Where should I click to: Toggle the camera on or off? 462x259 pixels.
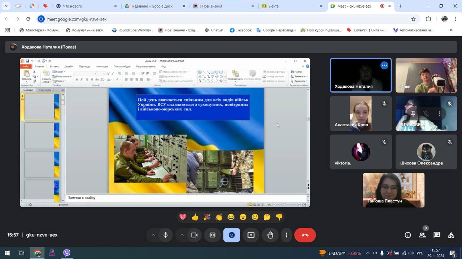(x=194, y=235)
